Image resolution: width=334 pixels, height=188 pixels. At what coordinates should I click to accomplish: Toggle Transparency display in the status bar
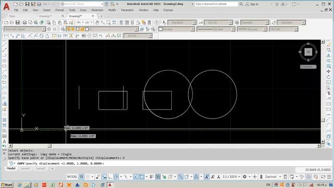click(x=158, y=177)
